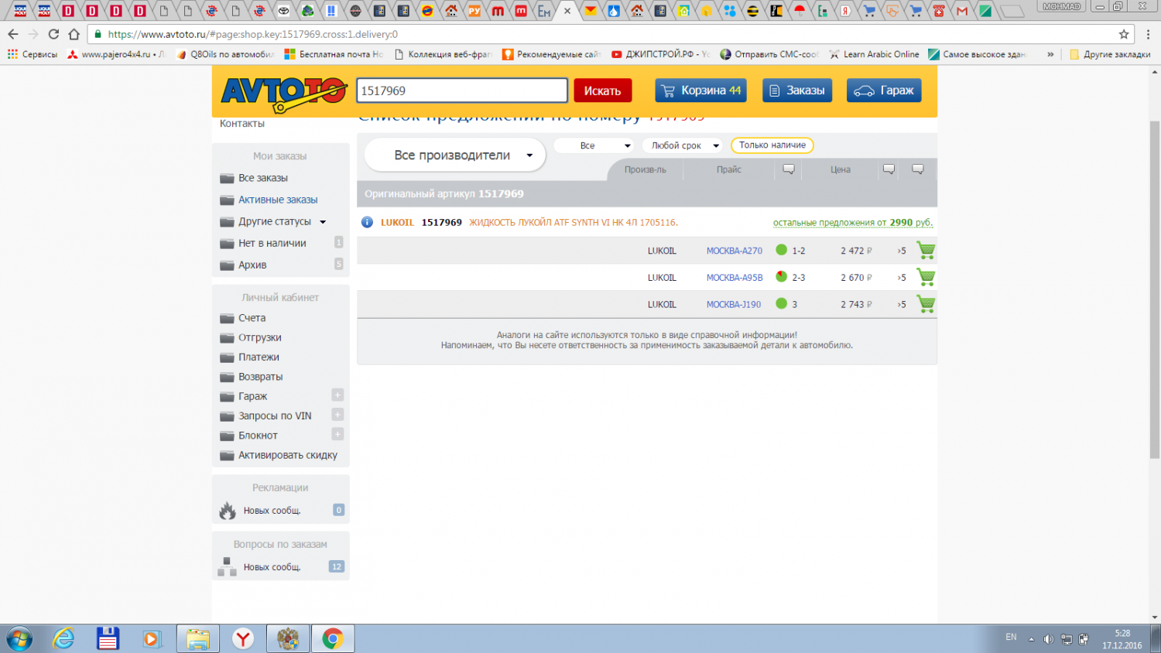Open the Все filter dropdown

click(x=594, y=145)
